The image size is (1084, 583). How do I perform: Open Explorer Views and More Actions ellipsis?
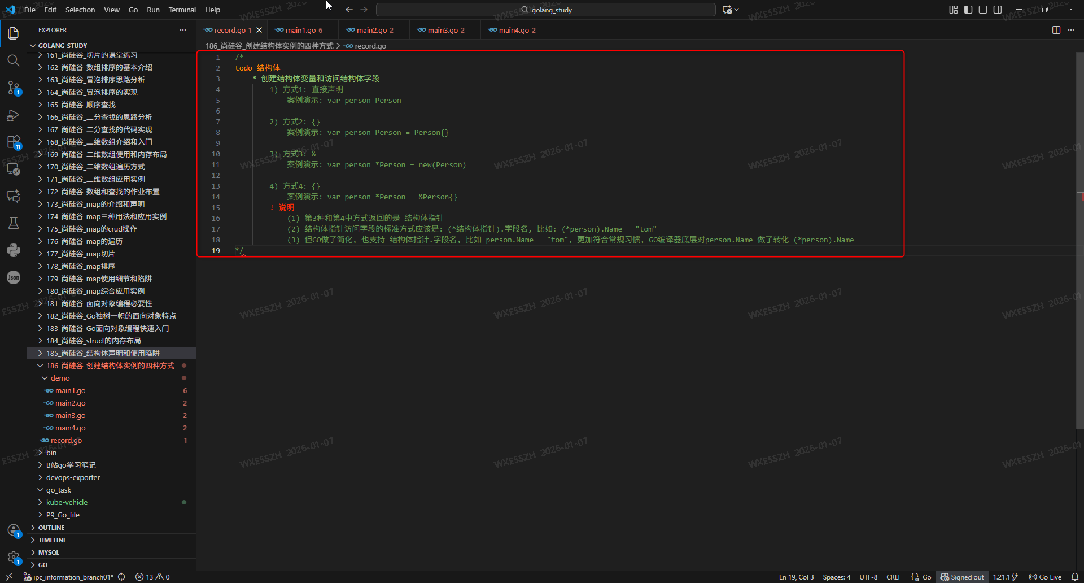click(x=183, y=30)
